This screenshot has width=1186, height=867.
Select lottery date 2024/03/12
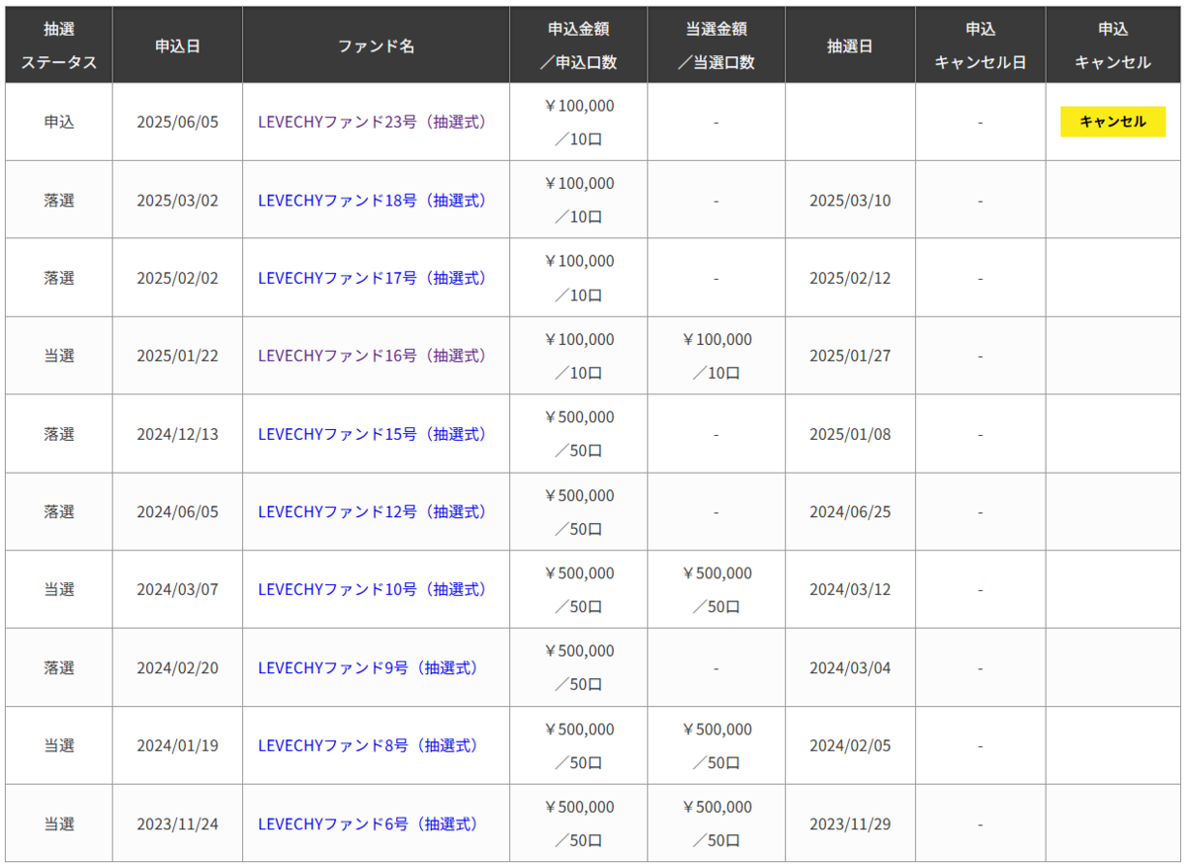(x=850, y=589)
